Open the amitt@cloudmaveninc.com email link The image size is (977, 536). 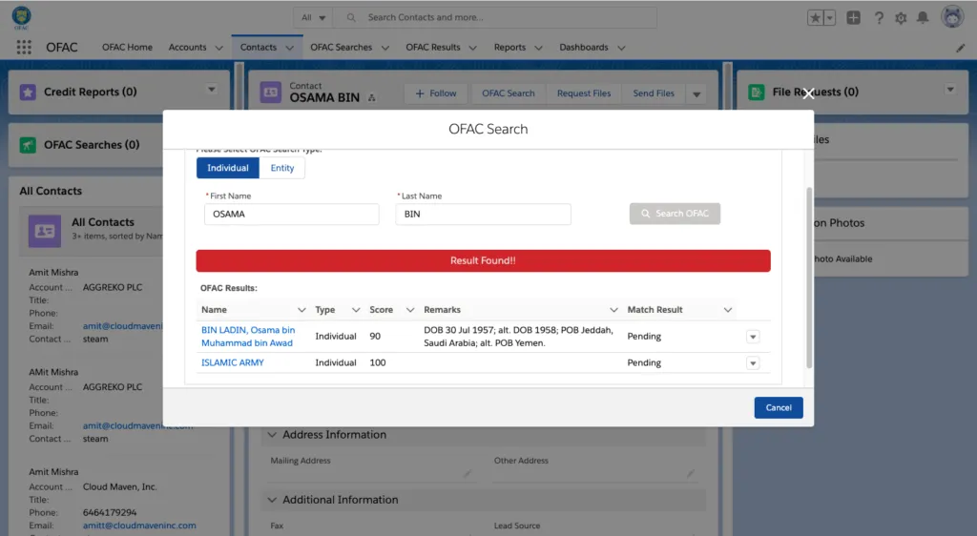(x=139, y=526)
